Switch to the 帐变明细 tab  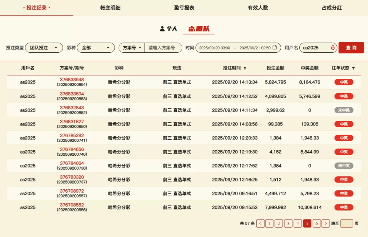click(x=110, y=8)
